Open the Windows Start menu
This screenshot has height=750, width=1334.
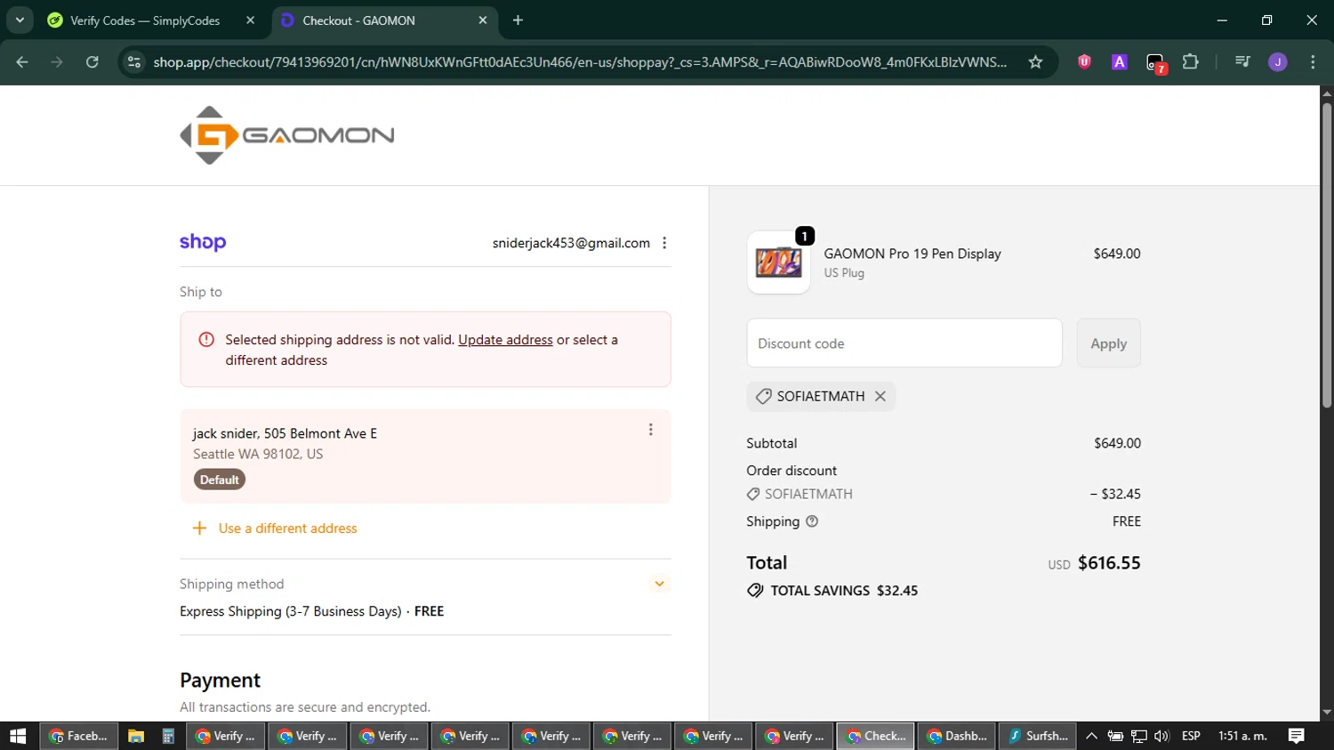tap(18, 736)
